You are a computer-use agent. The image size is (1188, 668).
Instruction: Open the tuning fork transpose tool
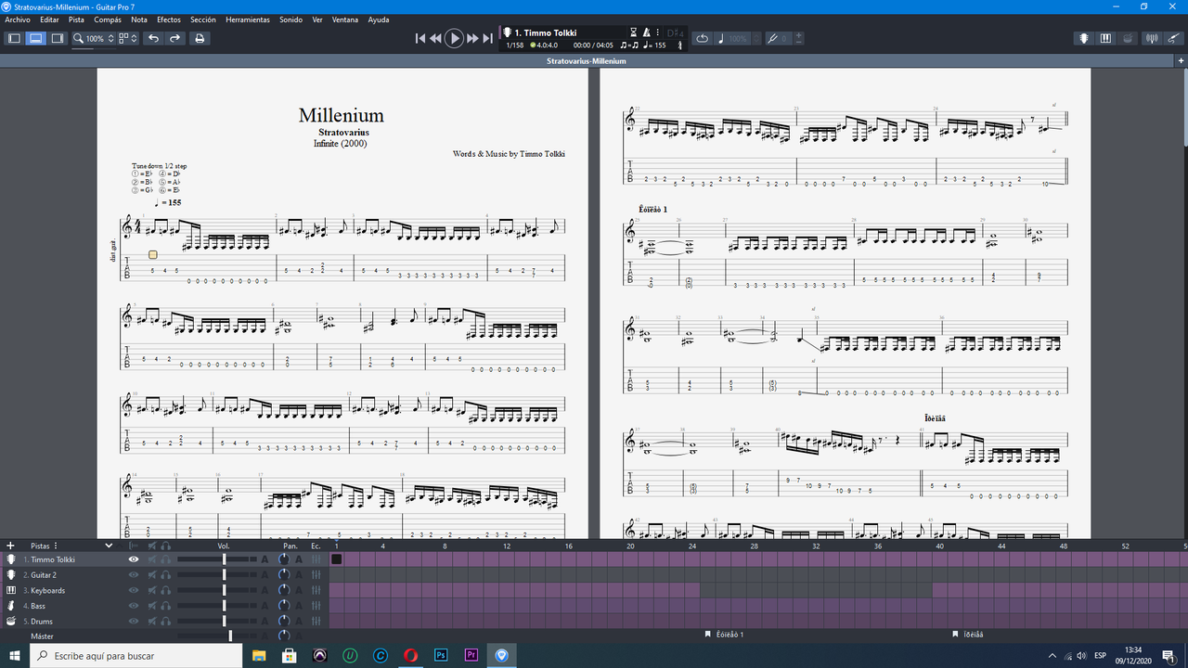772,38
